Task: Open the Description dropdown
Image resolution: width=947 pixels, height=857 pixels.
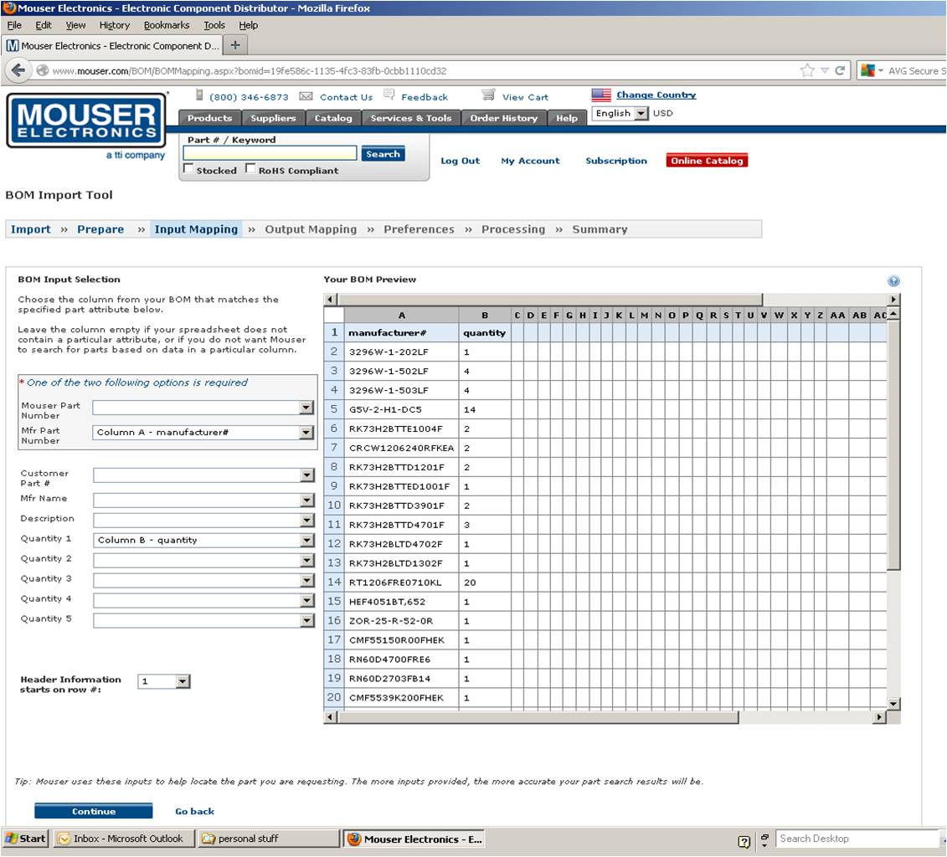Action: [307, 521]
